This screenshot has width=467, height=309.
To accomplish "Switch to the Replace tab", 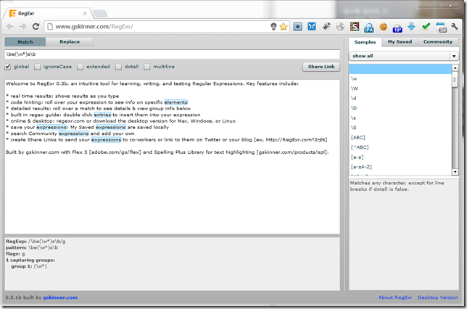I will [70, 42].
